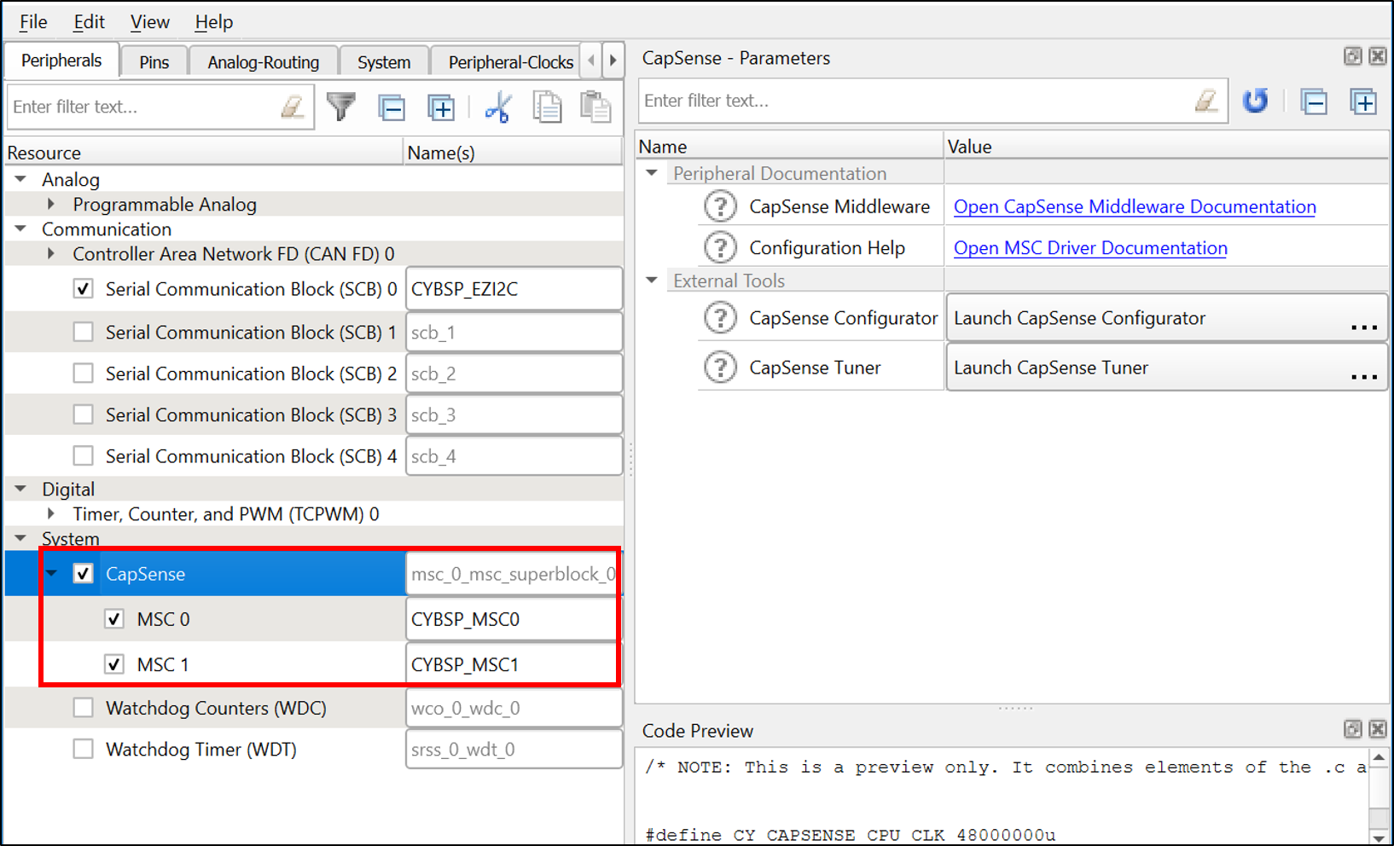Close the CapSense Parameters panel

tap(1377, 56)
